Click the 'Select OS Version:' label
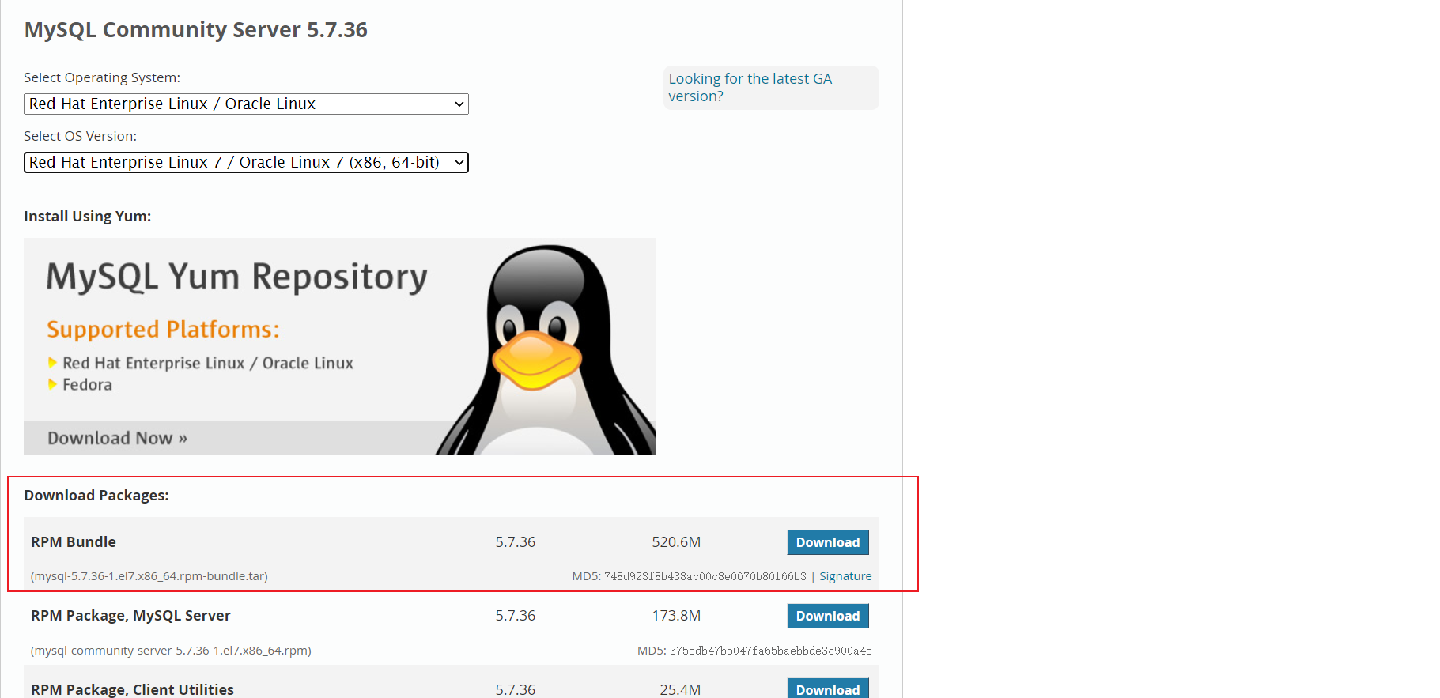This screenshot has height=698, width=1440. click(80, 136)
